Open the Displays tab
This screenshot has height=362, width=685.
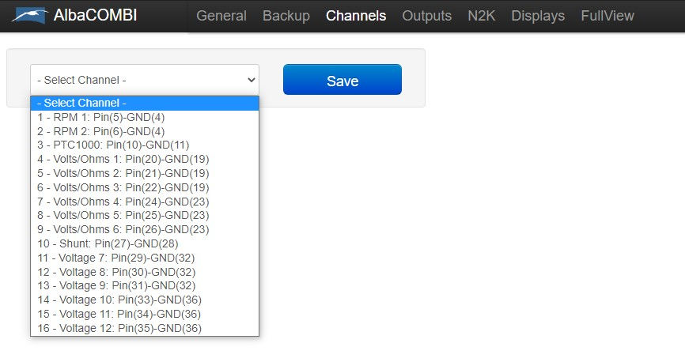point(538,16)
